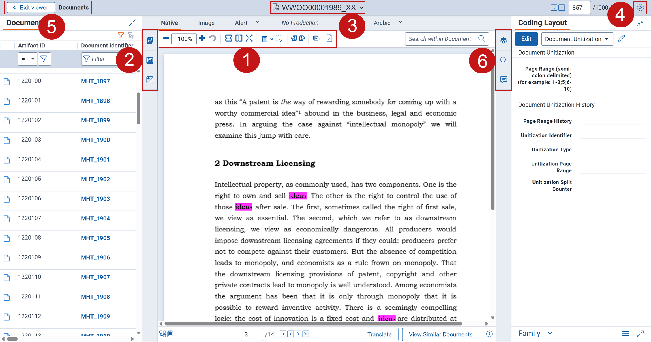Open the viewer info icon
The image size is (651, 342).
[x=489, y=334]
